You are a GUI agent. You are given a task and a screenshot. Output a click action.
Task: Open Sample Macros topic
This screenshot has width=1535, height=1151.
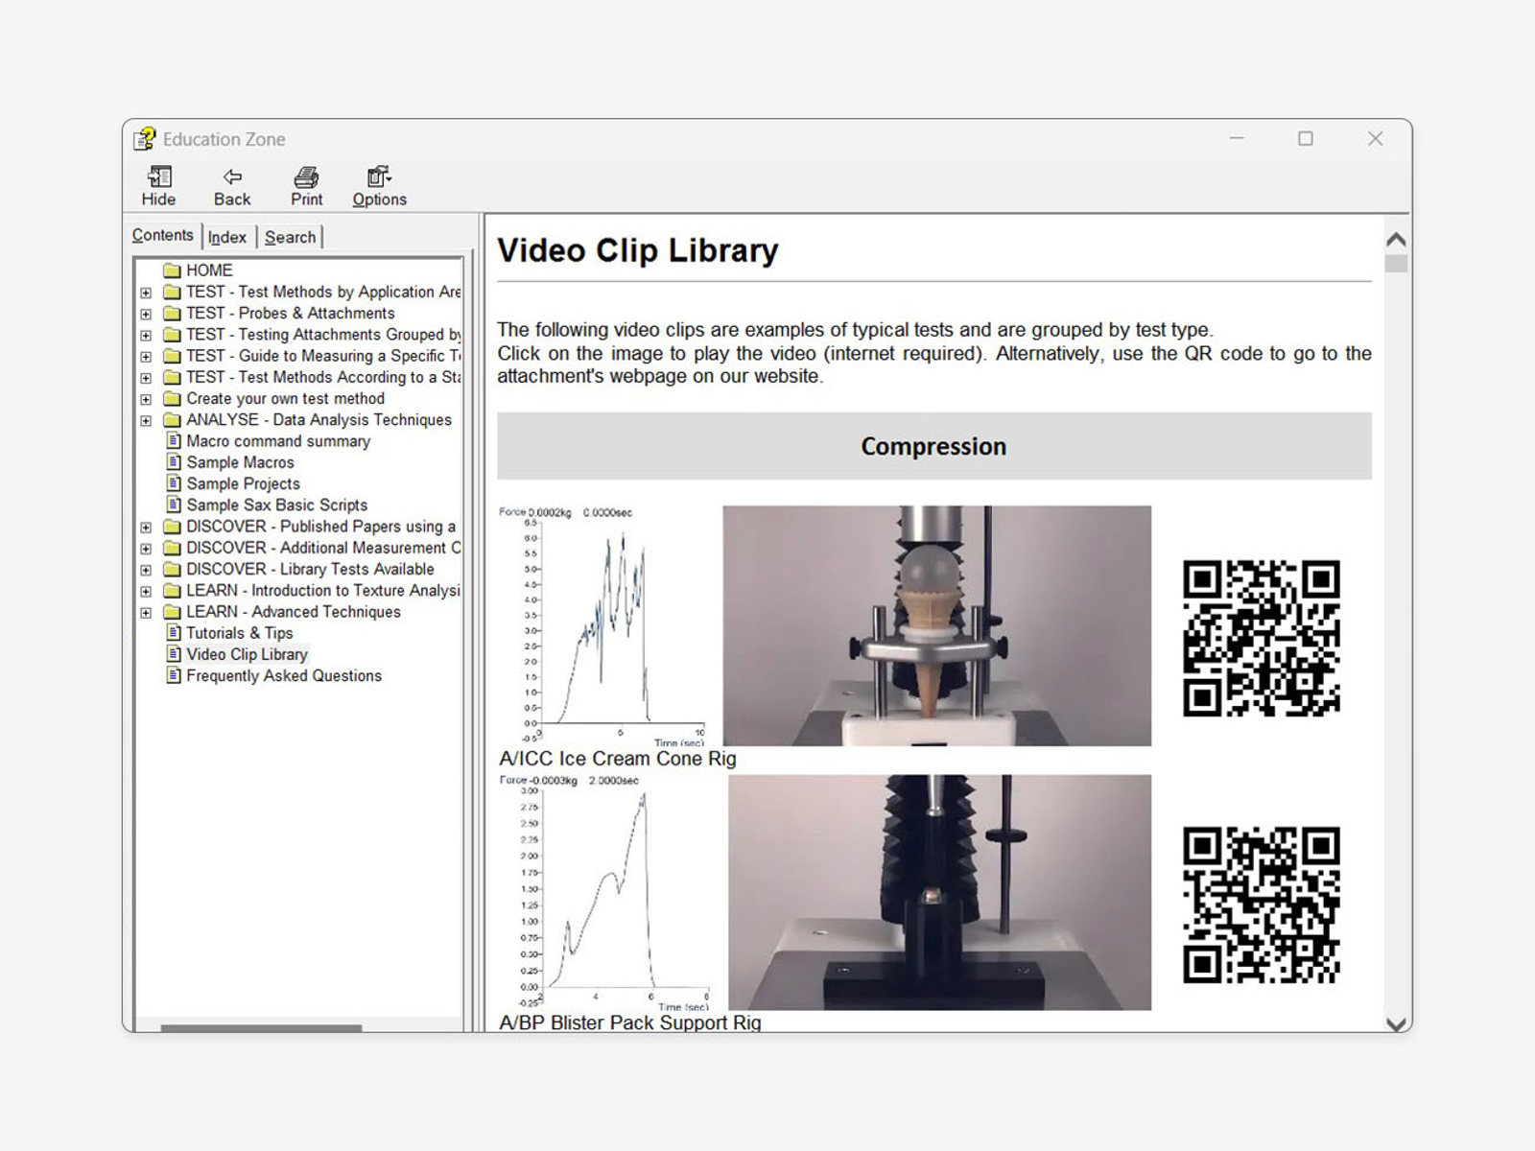pyautogui.click(x=240, y=462)
